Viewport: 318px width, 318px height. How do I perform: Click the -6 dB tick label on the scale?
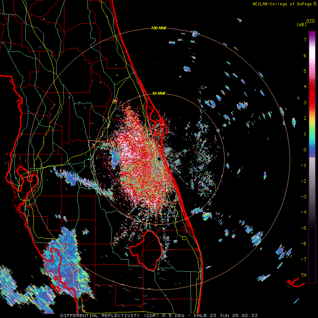click(304, 244)
